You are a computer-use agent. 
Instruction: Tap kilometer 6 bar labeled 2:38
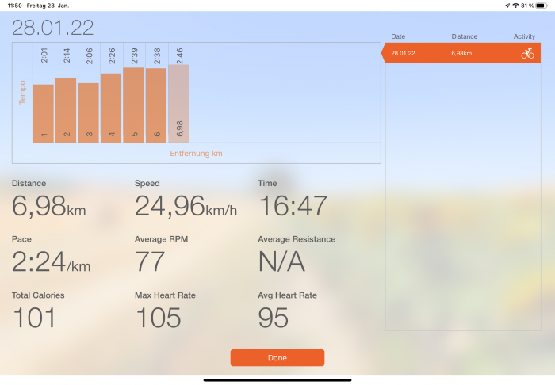pos(156,105)
